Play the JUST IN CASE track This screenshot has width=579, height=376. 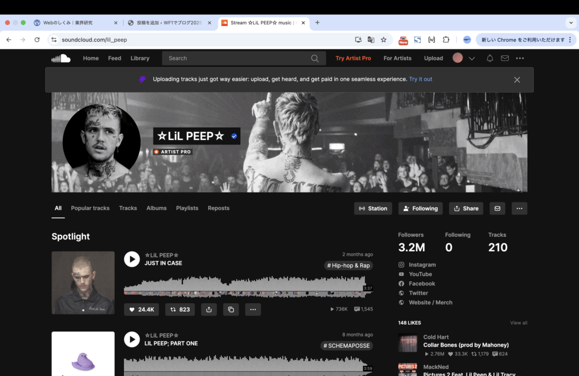point(132,259)
